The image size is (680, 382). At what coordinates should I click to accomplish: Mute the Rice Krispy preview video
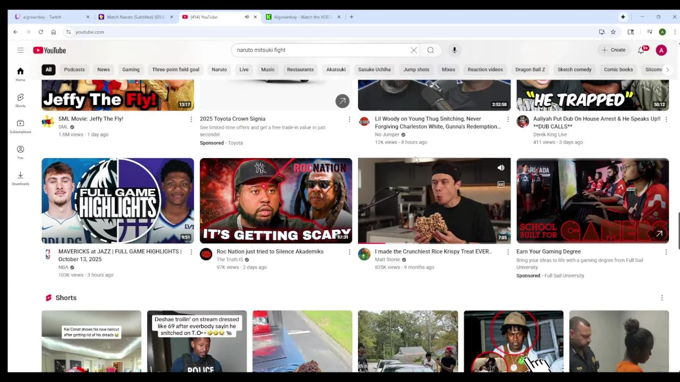(x=500, y=168)
